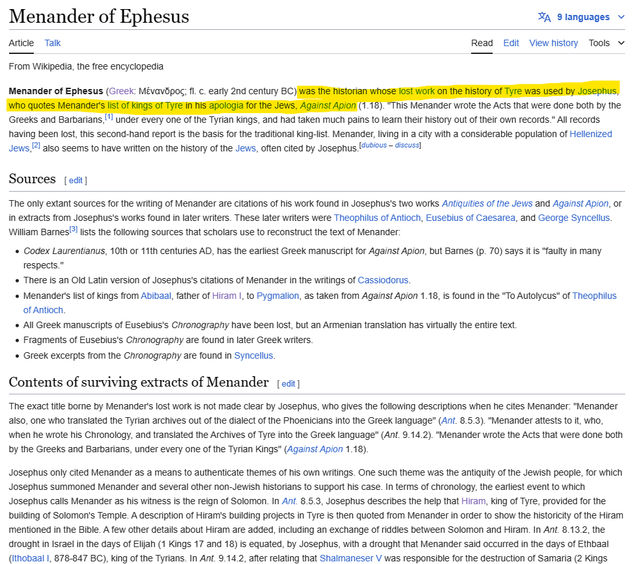633x564 pixels.
Task: Open the 9 languages dropdown
Action: [x=583, y=17]
